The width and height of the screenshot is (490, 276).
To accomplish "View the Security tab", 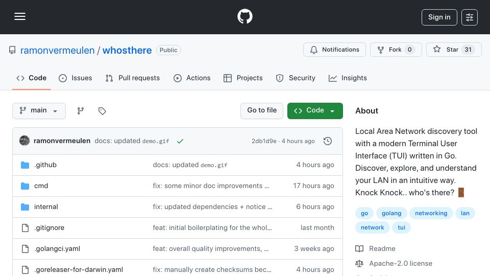I will 296,78.
